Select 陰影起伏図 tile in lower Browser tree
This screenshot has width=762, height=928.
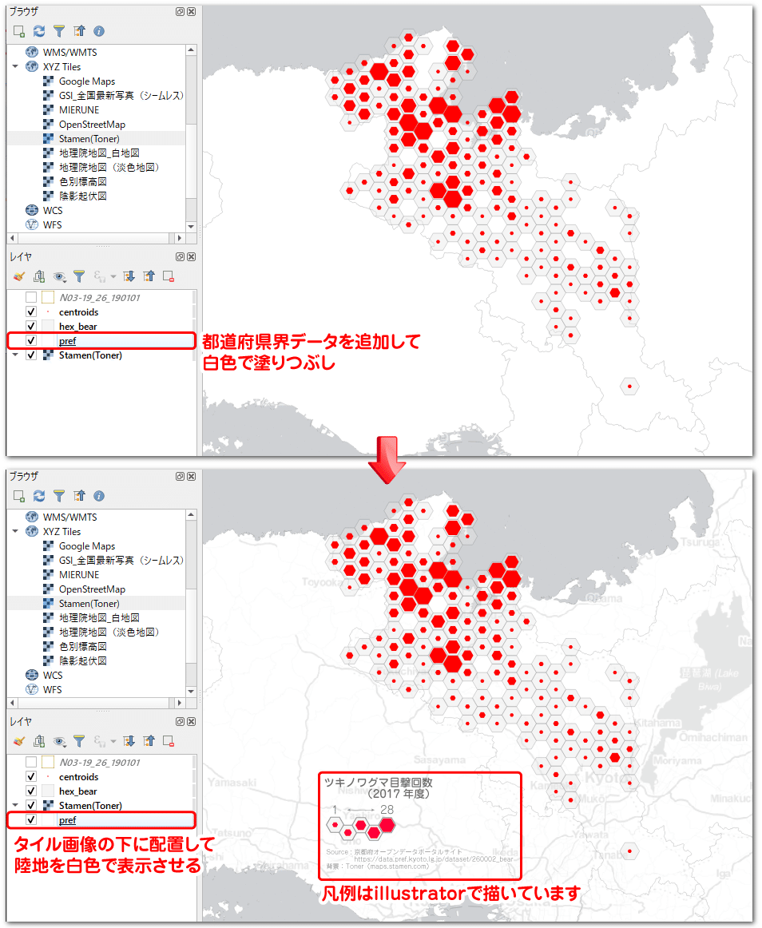point(83,660)
